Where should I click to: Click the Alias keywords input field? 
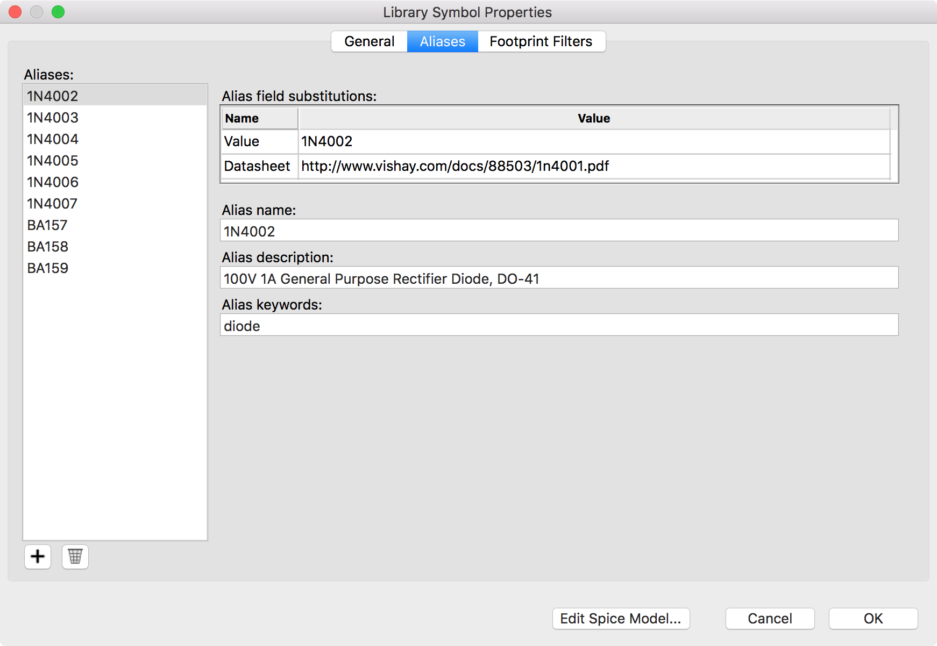(559, 326)
